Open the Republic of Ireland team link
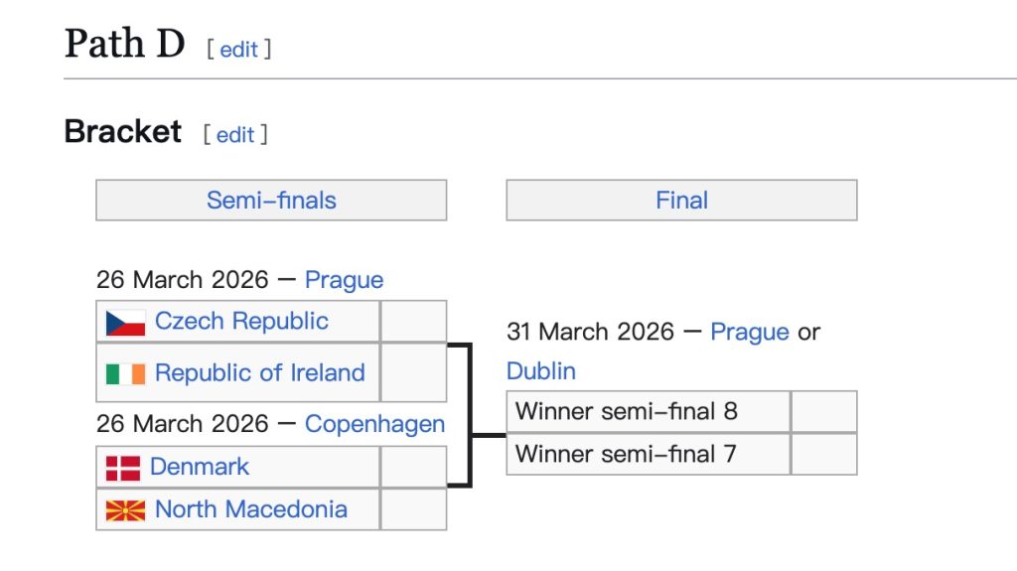 point(260,373)
